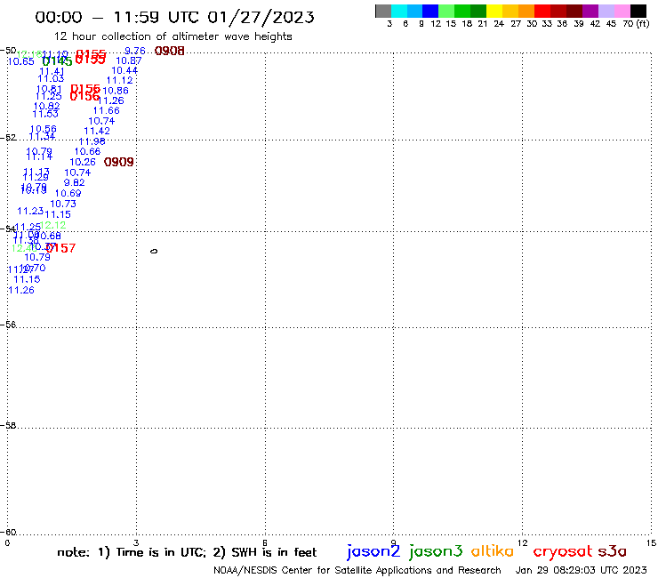Click the -60 latitude axis label
This screenshot has width=658, height=578.
[x=8, y=533]
